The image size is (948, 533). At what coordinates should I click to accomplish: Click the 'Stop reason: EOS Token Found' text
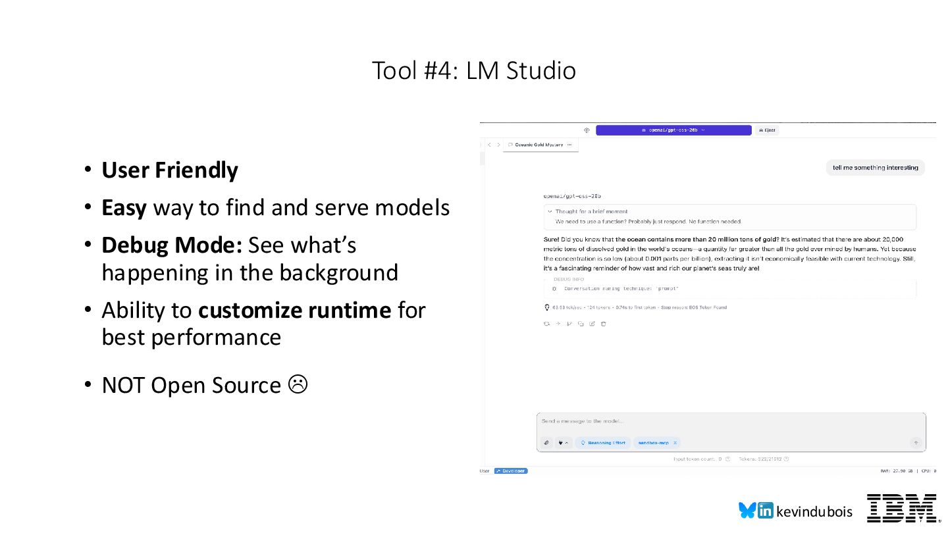693,307
